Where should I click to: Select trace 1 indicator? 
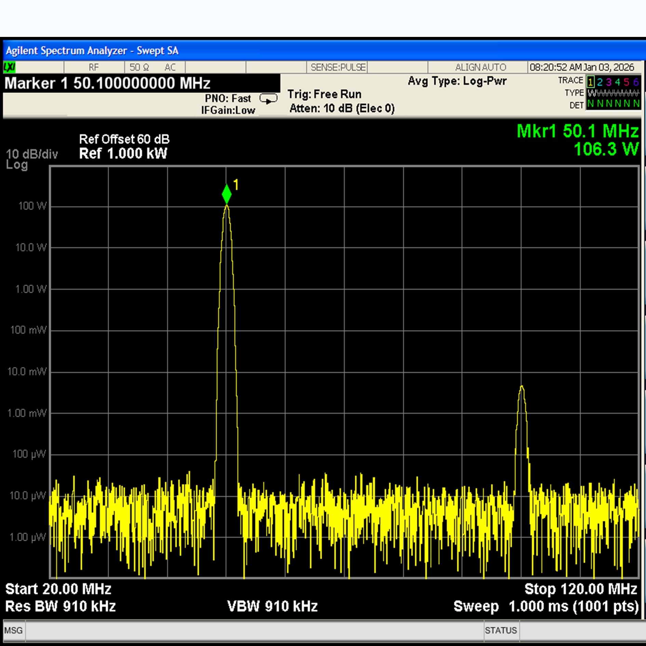click(x=590, y=82)
